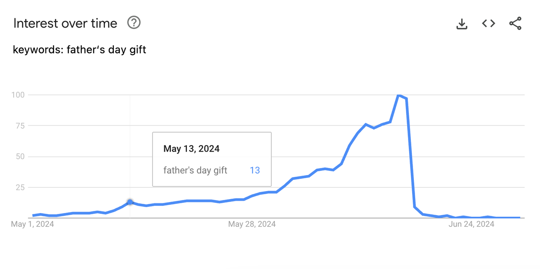Image resolution: width=540 pixels, height=269 pixels.
Task: Select the May 13 data point on the chart
Action: pyautogui.click(x=130, y=202)
